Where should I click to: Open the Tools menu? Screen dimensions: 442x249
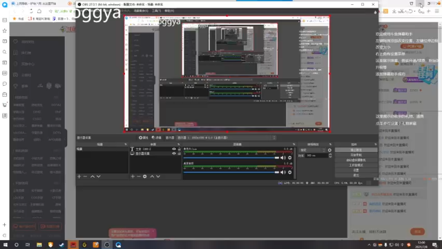pyautogui.click(x=156, y=11)
